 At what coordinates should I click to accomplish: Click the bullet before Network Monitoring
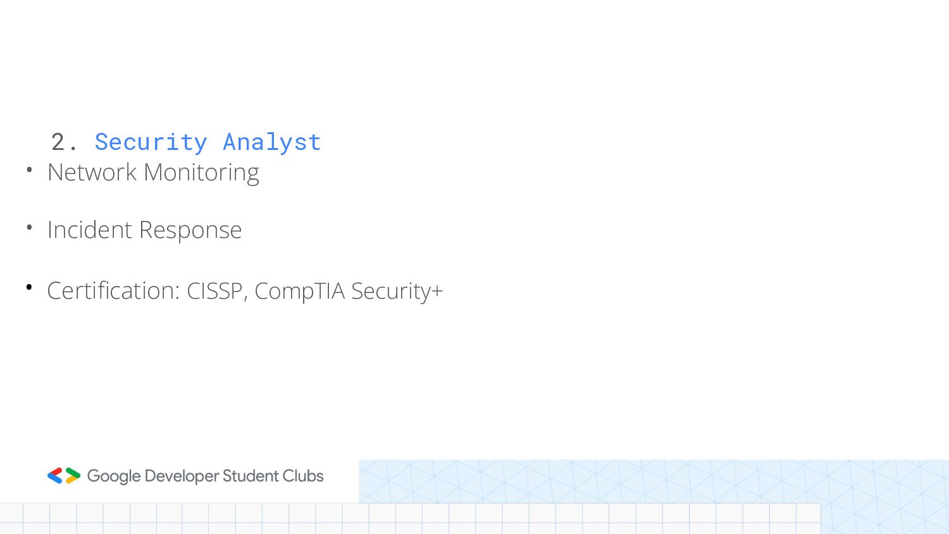(x=29, y=170)
